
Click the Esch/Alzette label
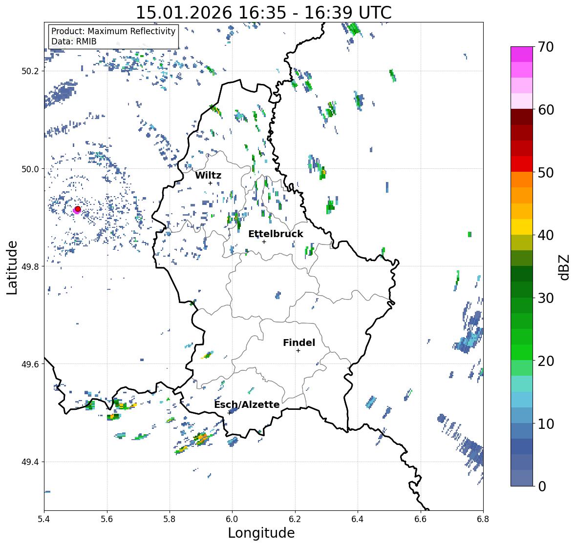(247, 404)
